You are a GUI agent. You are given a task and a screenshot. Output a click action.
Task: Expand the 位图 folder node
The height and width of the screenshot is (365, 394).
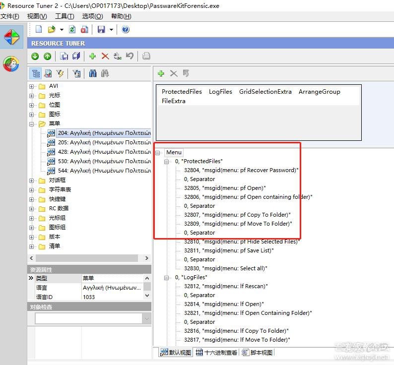[31, 105]
